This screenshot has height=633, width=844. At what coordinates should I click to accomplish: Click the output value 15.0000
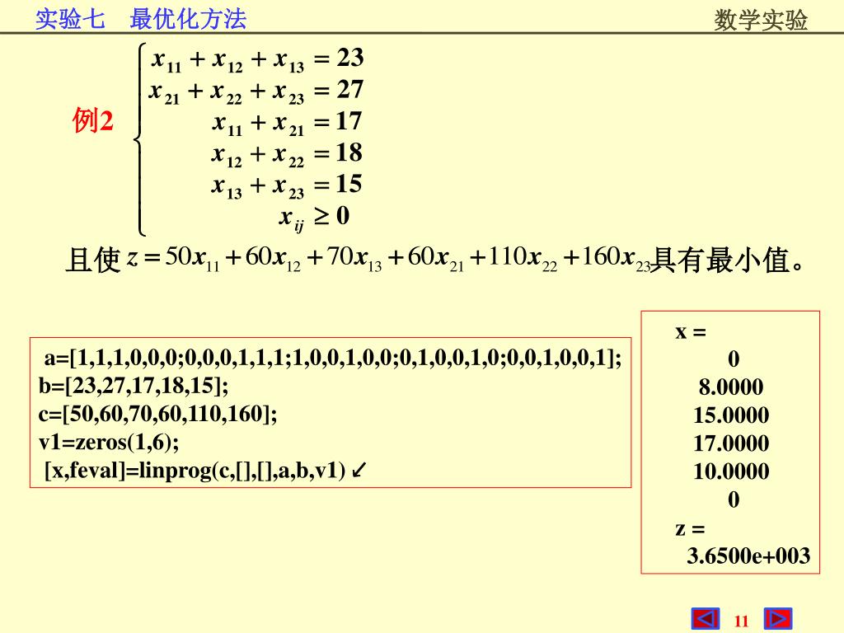731,415
